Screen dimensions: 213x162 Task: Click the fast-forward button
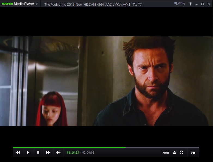tap(48, 153)
